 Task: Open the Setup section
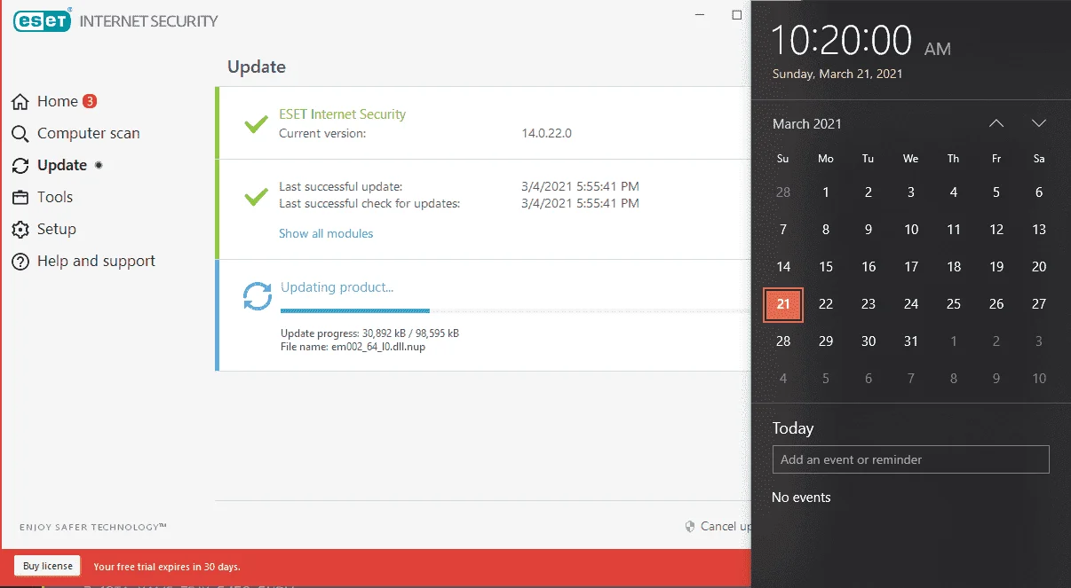coord(57,230)
